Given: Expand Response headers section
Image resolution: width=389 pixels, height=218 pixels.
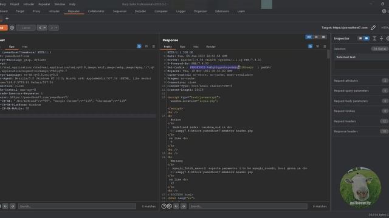Looking at the screenshot, I should coord(360,131).
